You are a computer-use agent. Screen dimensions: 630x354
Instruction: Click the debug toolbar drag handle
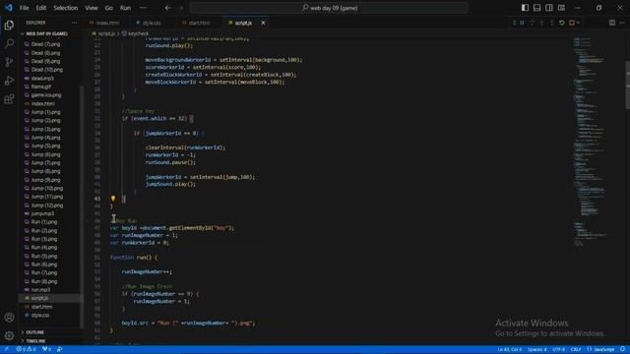click(514, 23)
